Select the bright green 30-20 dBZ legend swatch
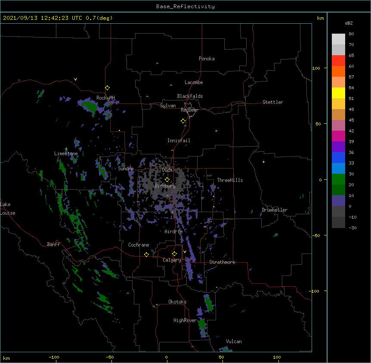This screenshot has height=363, width=371. 338,179
